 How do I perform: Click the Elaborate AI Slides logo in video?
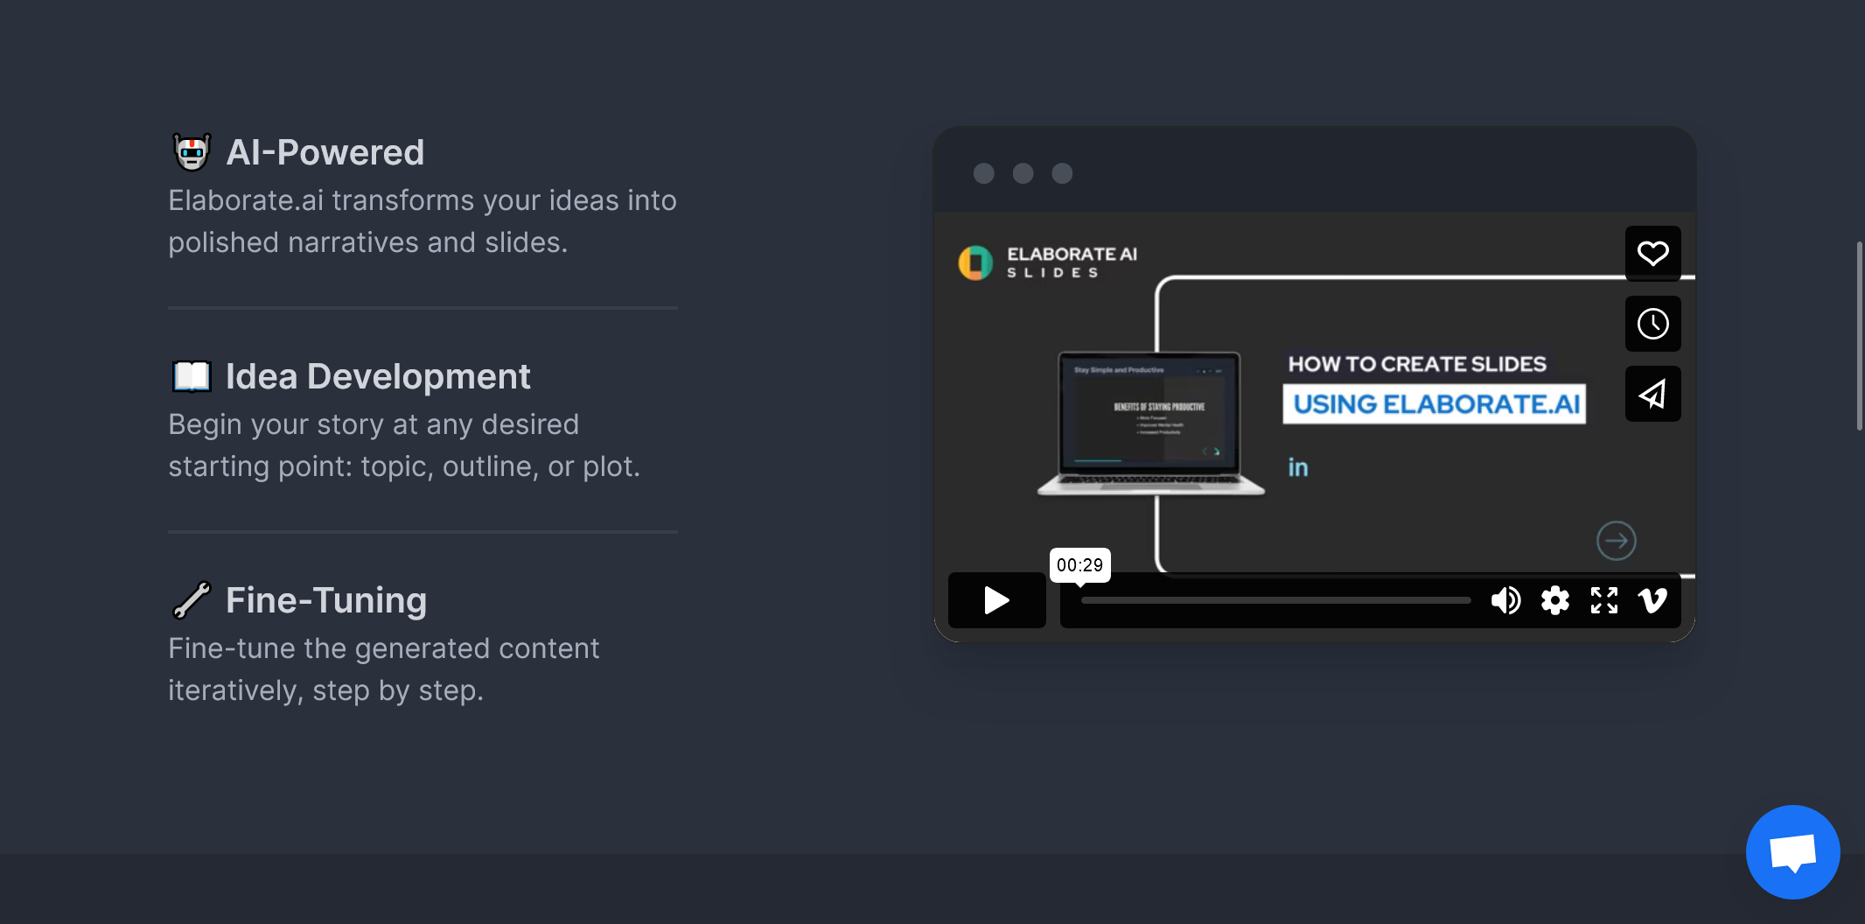click(1048, 262)
